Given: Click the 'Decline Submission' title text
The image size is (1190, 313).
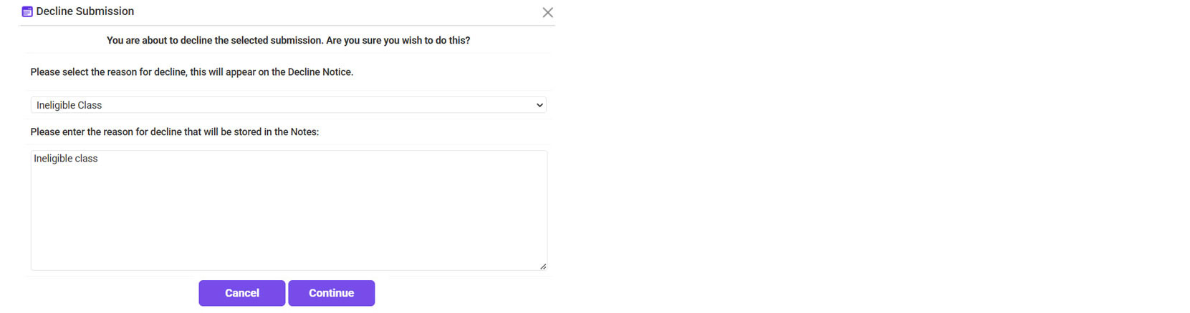Looking at the screenshot, I should tap(85, 11).
